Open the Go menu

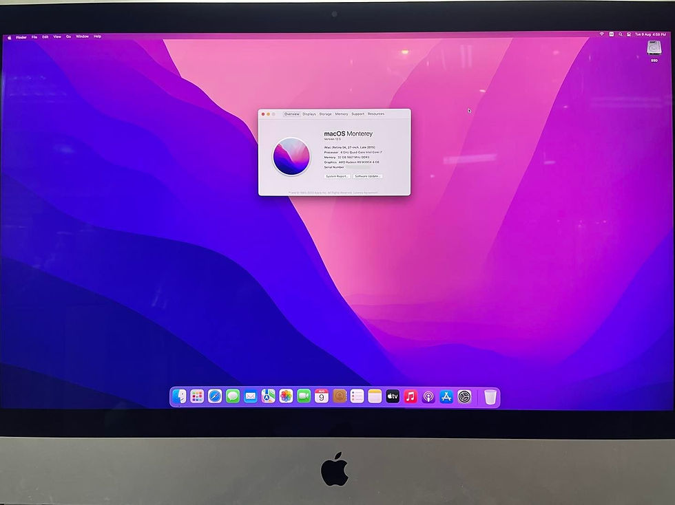(68, 36)
